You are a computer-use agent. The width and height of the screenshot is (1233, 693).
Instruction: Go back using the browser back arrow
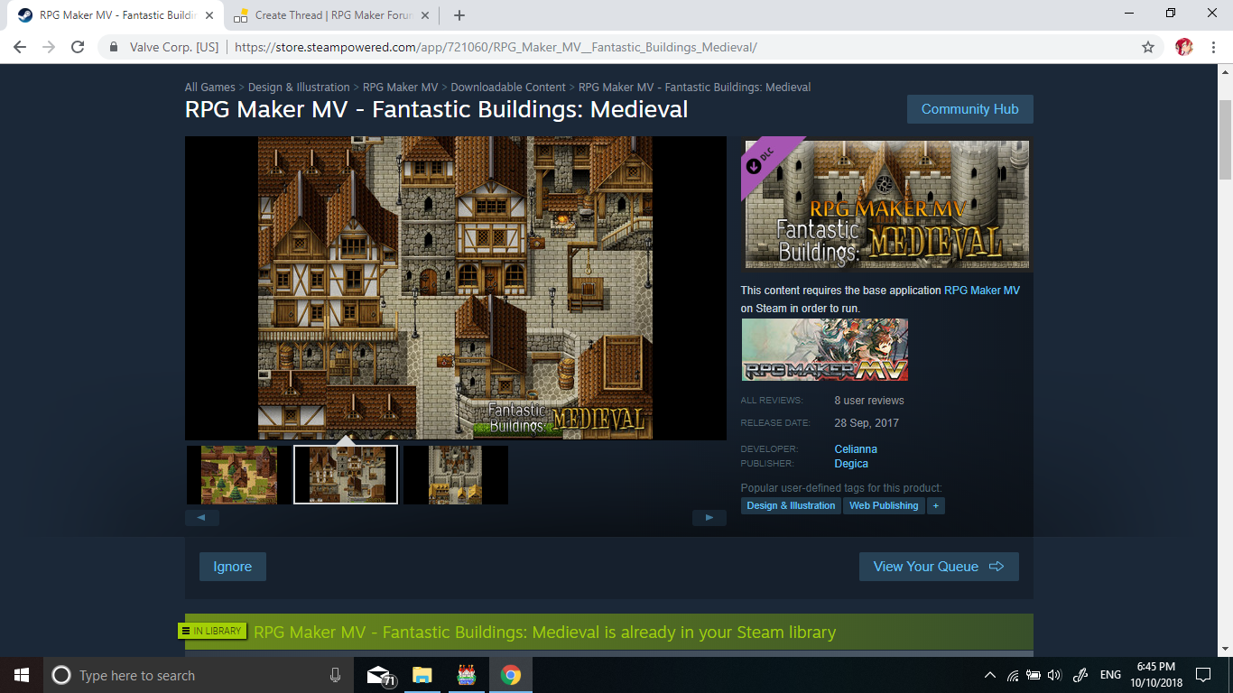20,47
